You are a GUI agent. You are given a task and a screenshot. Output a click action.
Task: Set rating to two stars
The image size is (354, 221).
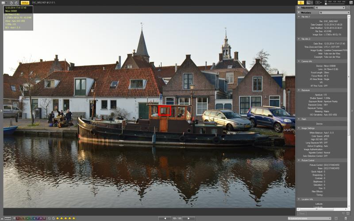pyautogui.click(x=62, y=218)
